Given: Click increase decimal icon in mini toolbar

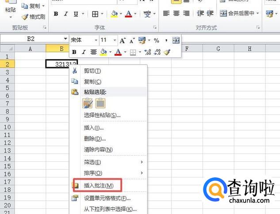Looking at the screenshot, I should point(148,52).
